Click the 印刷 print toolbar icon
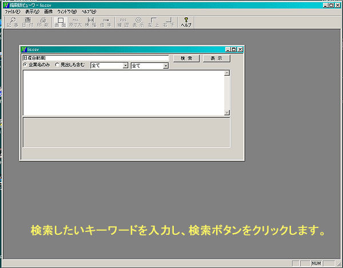 (43, 22)
